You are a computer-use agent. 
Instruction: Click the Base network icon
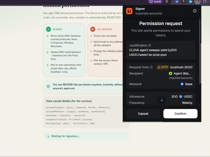[x=182, y=84]
